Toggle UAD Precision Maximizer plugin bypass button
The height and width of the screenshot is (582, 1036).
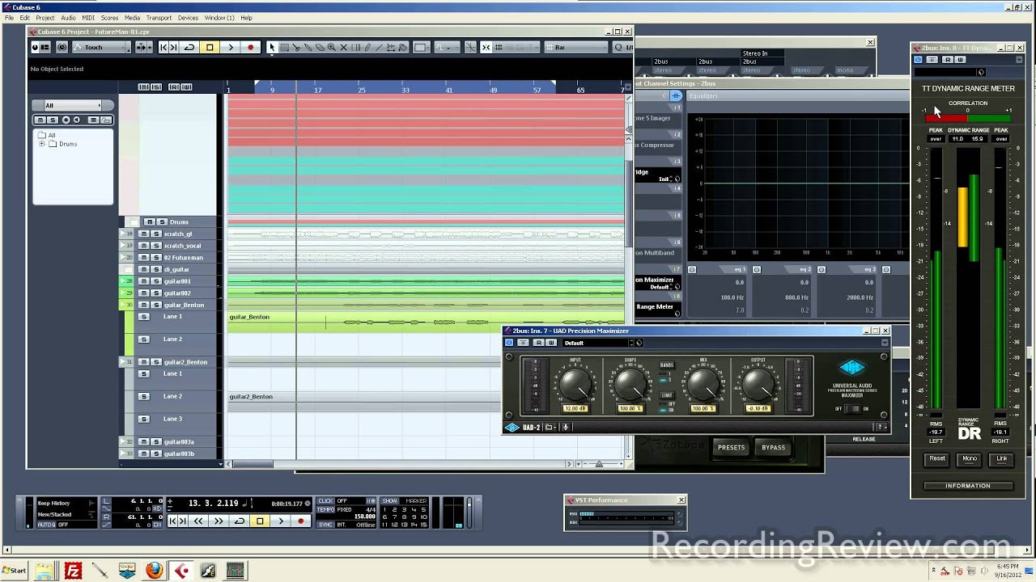point(509,343)
